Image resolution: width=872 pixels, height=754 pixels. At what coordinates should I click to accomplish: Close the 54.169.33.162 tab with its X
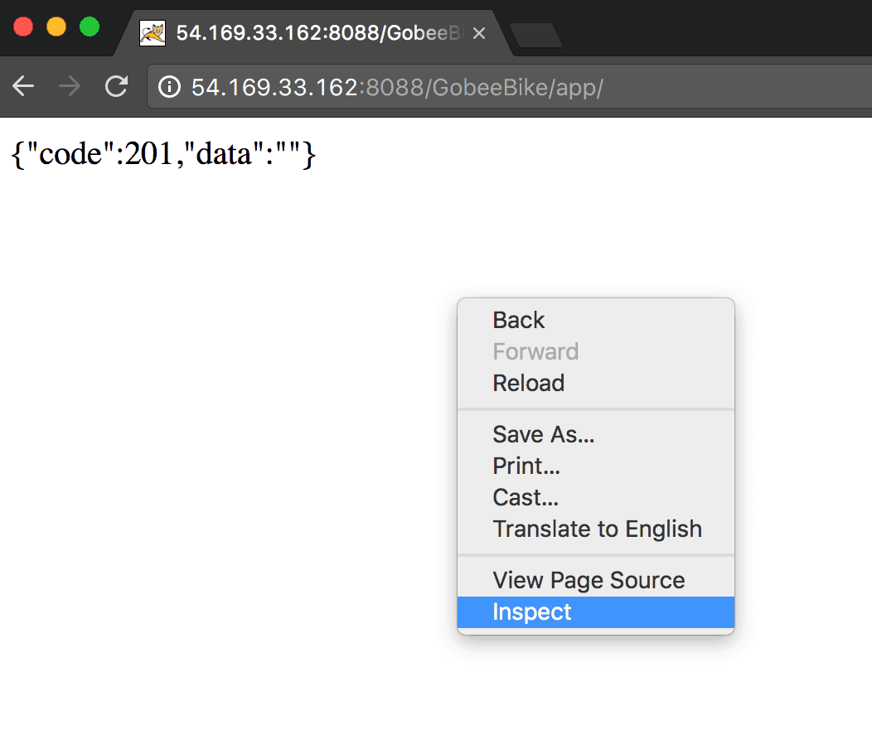pos(478,34)
